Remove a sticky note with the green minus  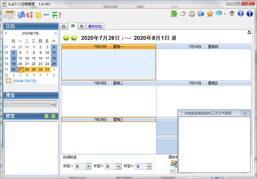point(53,116)
